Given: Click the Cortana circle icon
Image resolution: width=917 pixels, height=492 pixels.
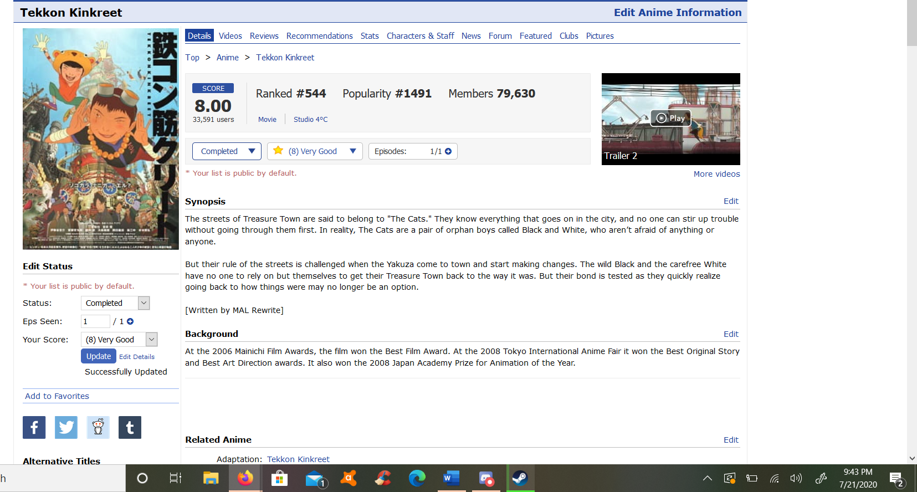Looking at the screenshot, I should (142, 478).
